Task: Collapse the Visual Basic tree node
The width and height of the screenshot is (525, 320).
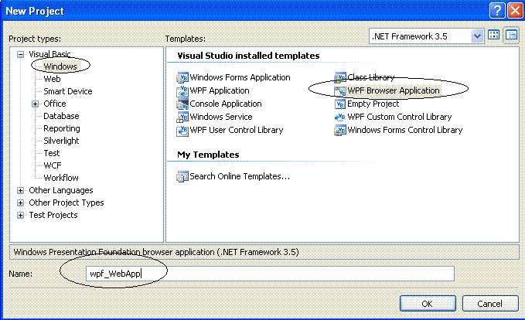Action: coord(20,54)
